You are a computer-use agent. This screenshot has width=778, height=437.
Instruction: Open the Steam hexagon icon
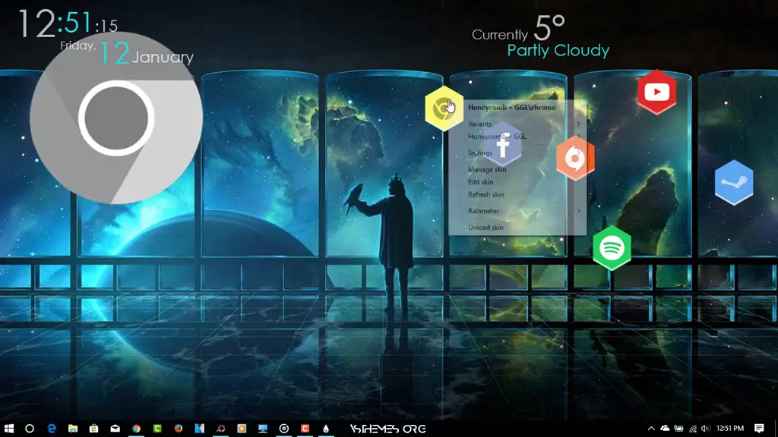(734, 183)
